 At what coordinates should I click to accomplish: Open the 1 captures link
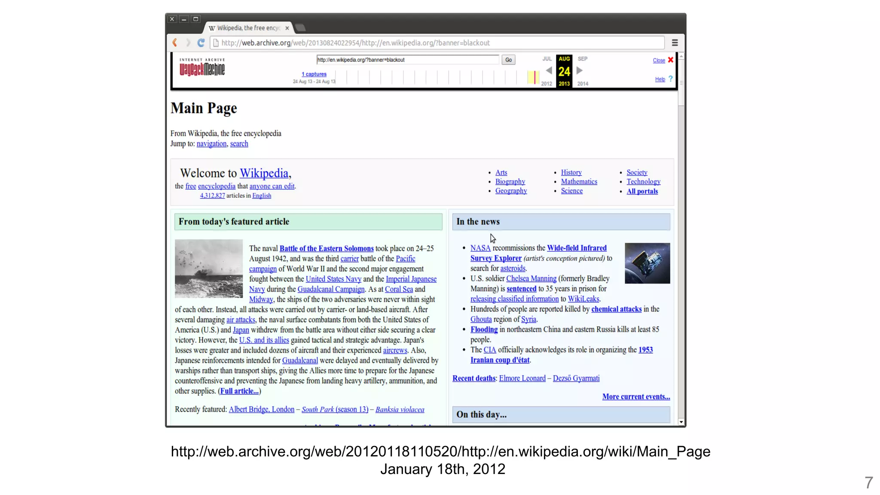coord(314,74)
